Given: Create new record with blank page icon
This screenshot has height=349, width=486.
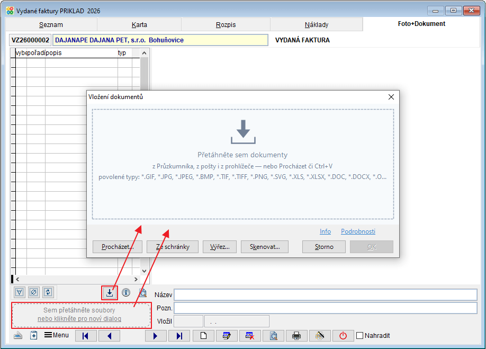Looking at the screenshot, I should coord(203,336).
